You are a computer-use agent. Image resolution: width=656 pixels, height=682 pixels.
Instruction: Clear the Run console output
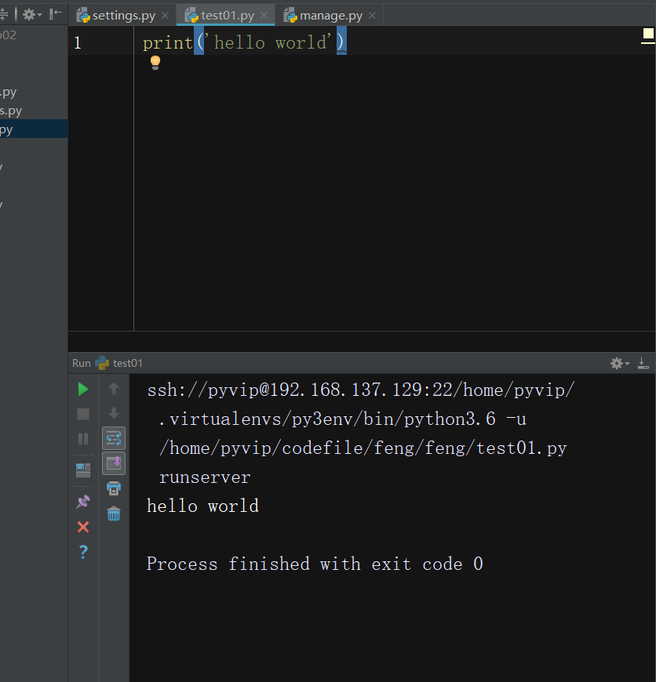[113, 513]
